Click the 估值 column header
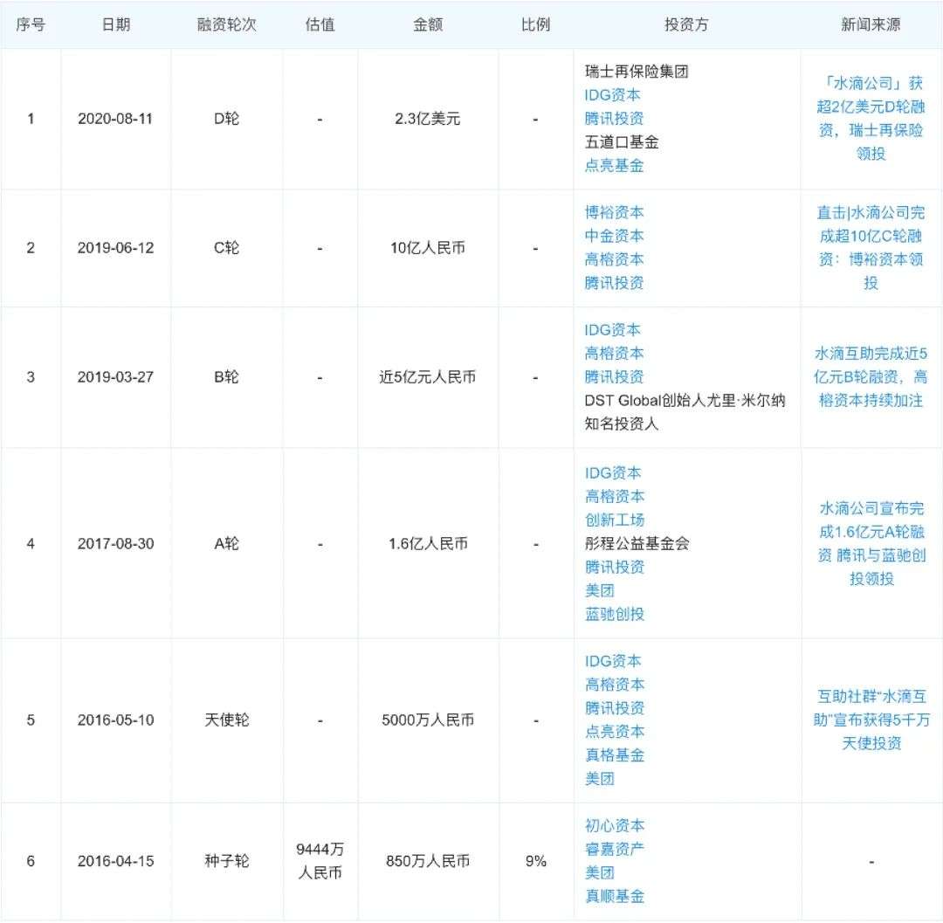 pos(320,24)
